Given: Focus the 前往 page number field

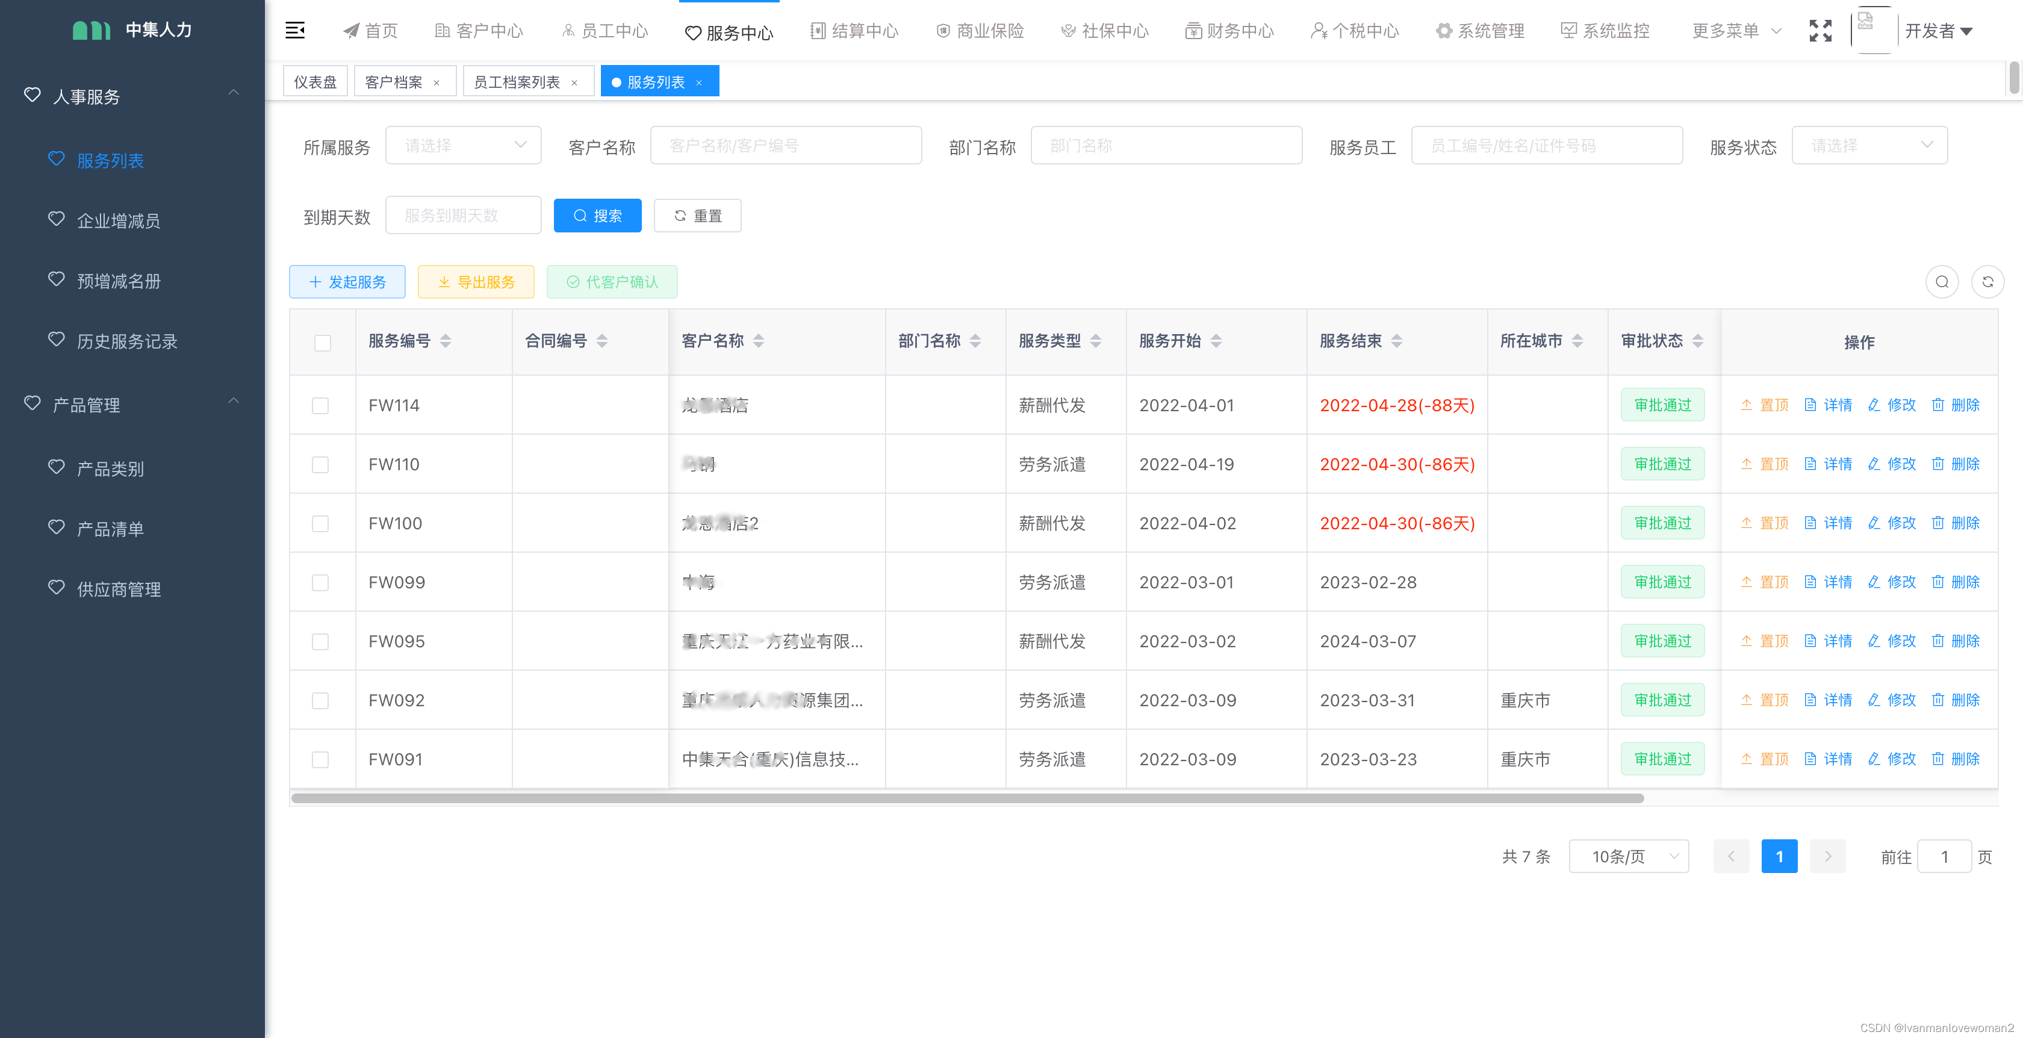Looking at the screenshot, I should click(x=1945, y=856).
